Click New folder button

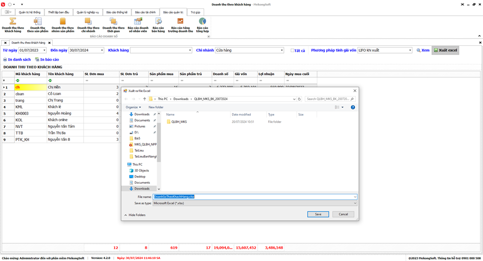pyautogui.click(x=156, y=107)
